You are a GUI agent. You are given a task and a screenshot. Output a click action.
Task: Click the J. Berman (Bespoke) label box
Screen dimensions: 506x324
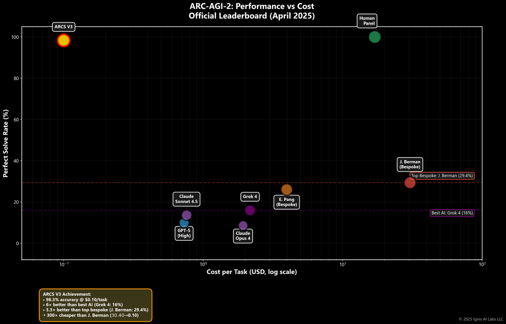(409, 165)
